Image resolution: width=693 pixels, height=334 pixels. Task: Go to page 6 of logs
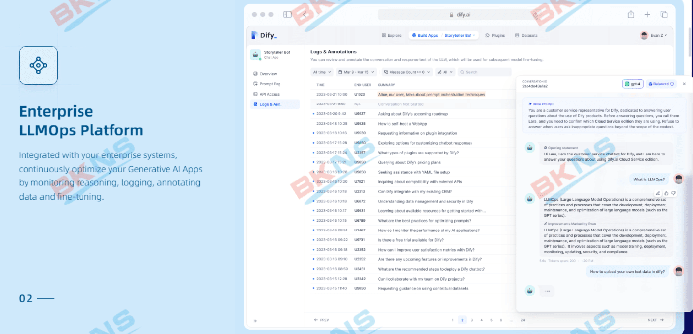[x=501, y=320]
